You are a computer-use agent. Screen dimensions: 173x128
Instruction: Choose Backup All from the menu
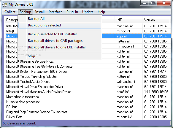point(60,19)
